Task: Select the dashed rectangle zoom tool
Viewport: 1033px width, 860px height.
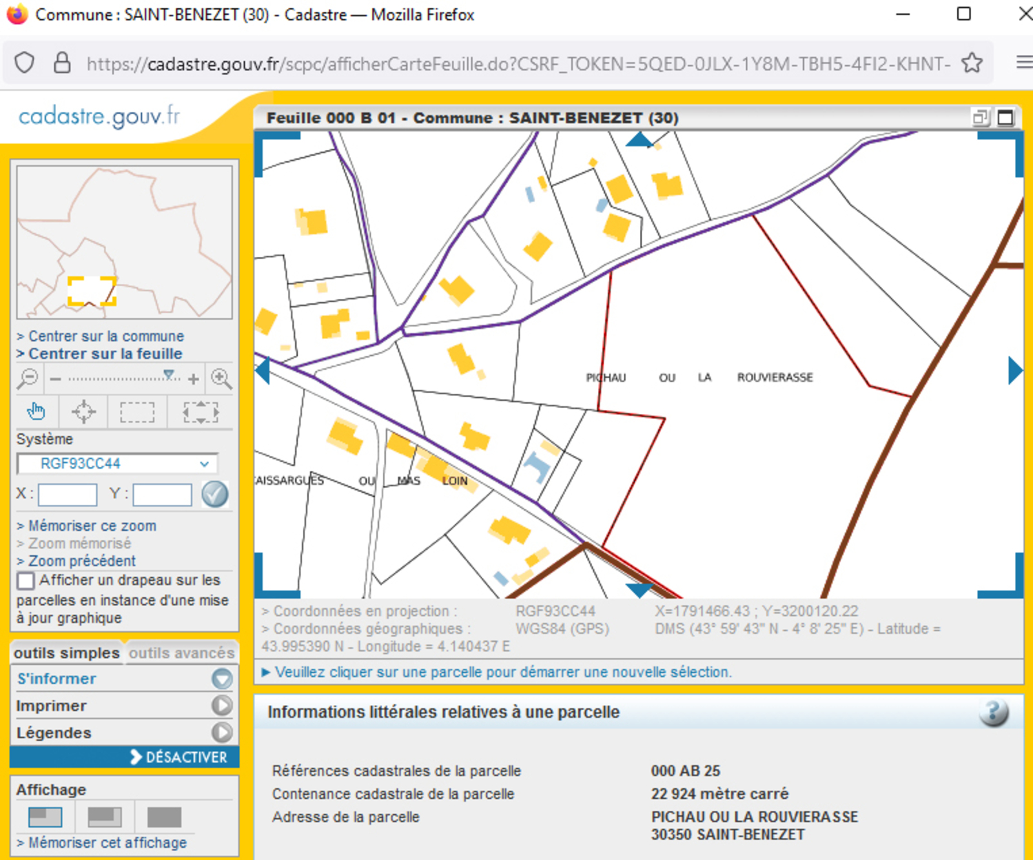Action: (x=137, y=411)
